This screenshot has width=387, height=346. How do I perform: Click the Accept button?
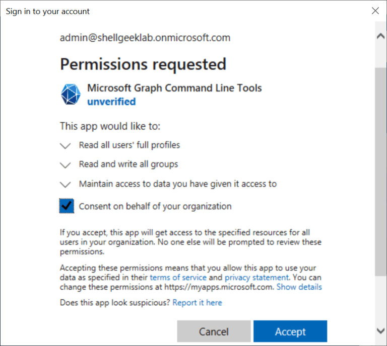pyautogui.click(x=290, y=331)
